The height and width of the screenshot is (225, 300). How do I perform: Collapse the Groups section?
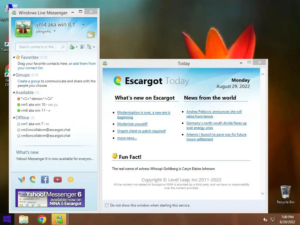[14, 75]
